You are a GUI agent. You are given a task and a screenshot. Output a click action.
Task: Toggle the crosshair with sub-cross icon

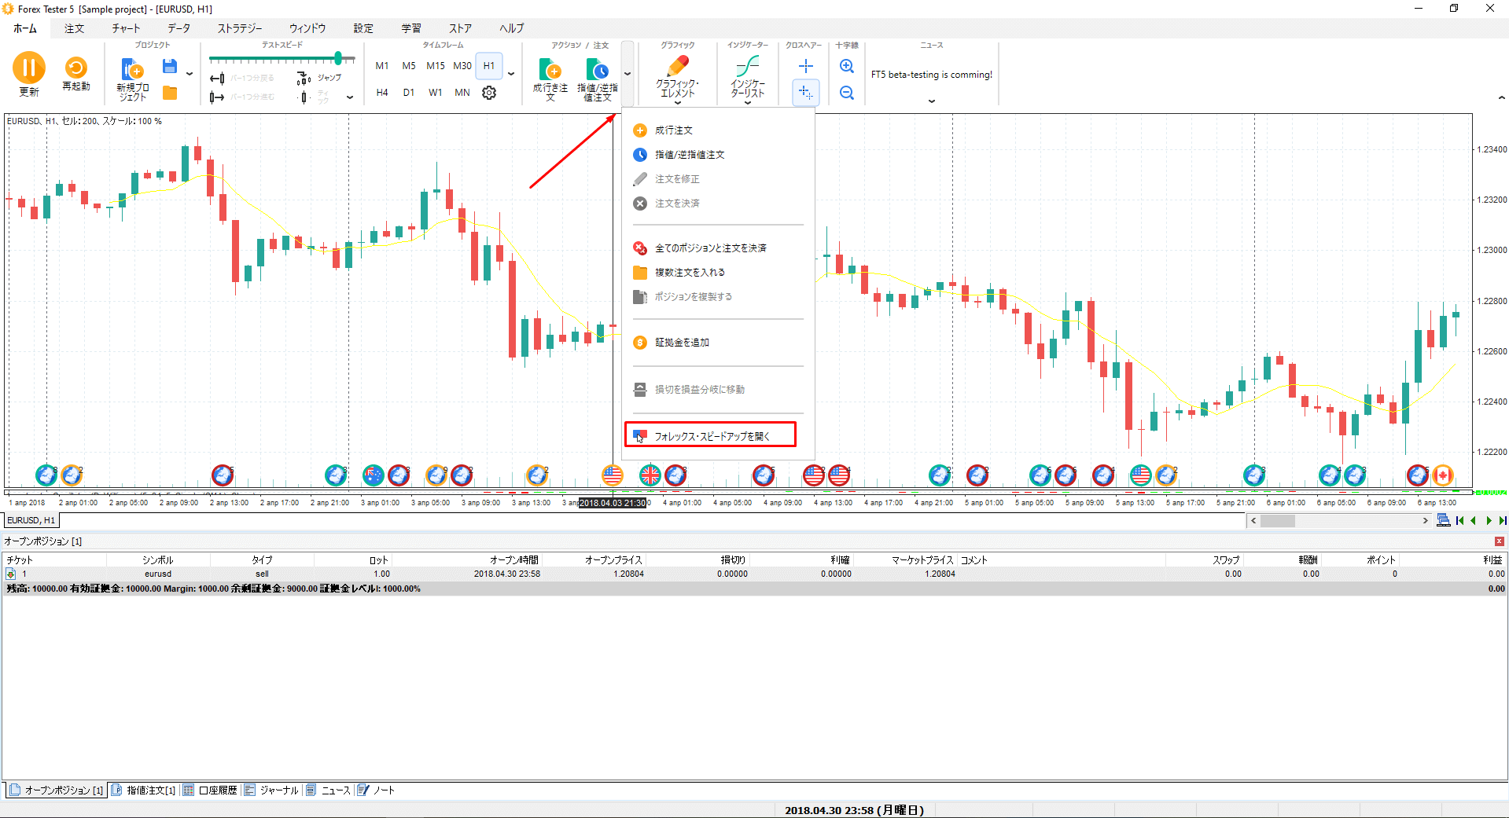click(x=806, y=93)
